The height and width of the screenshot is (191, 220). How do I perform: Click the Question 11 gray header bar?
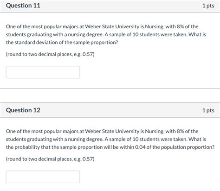[110, 6]
